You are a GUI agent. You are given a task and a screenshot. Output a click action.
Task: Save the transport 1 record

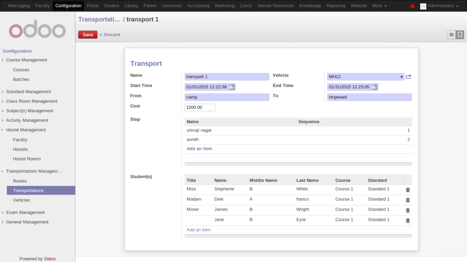88,34
